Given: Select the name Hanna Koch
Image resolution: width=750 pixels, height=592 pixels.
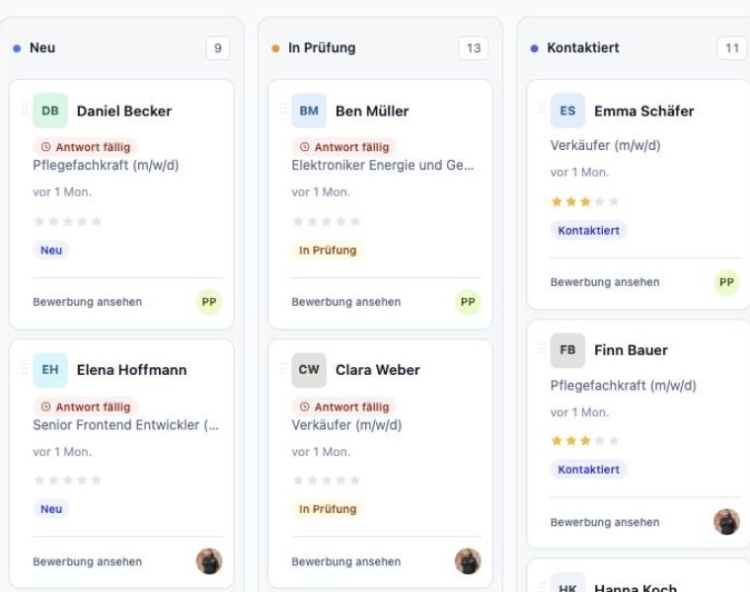Looking at the screenshot, I should 636,587.
